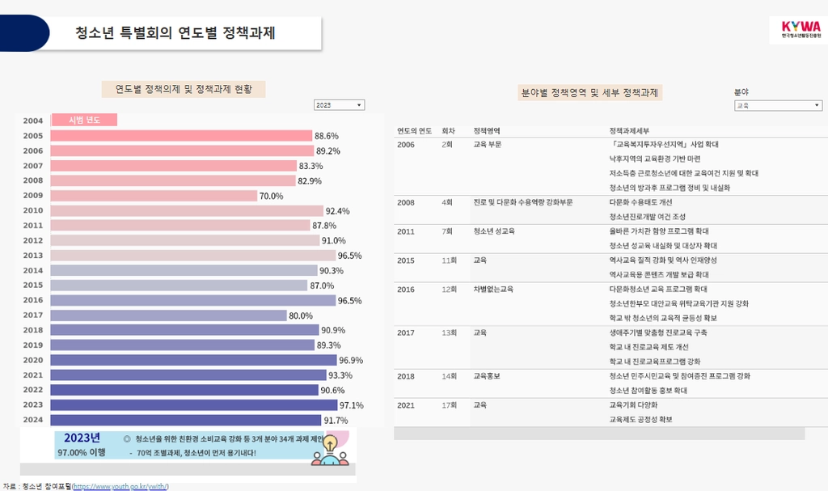Click the scrollbar under the 2023년 banner
The height and width of the screenshot is (491, 828).
[x=188, y=469]
